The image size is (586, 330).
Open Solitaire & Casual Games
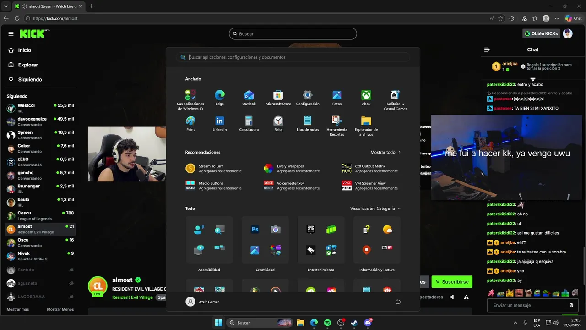click(396, 100)
